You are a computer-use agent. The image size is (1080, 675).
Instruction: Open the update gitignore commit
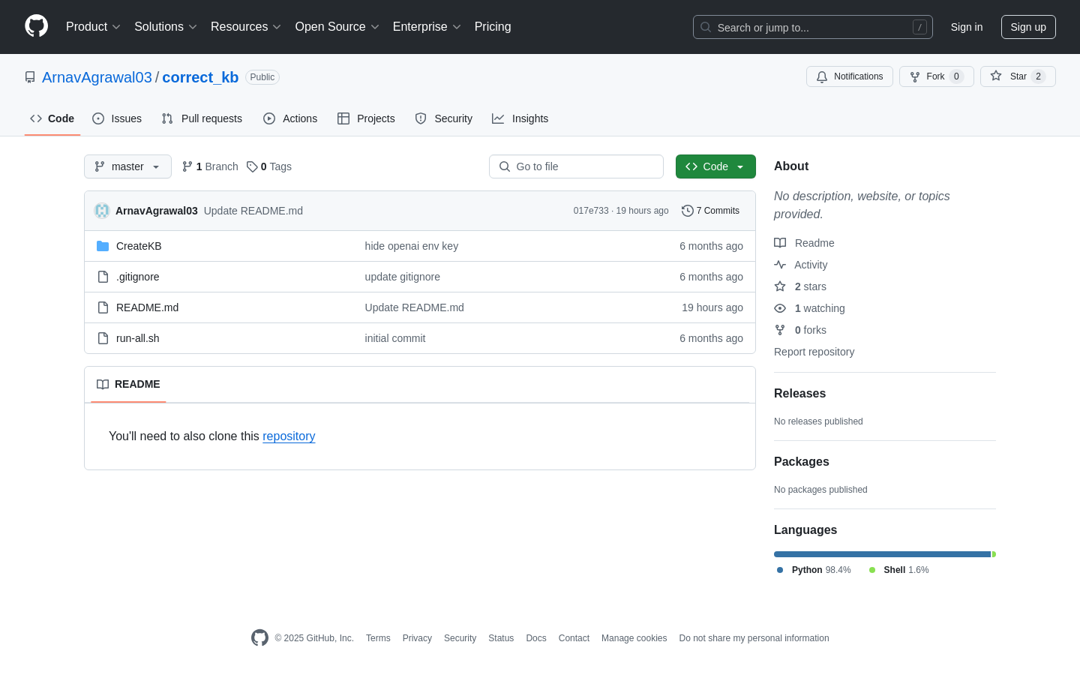[403, 277]
